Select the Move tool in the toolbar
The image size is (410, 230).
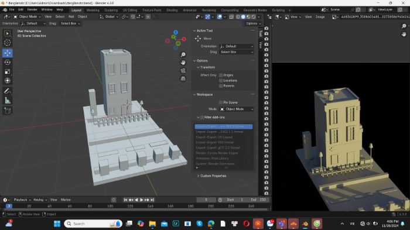(x=7, y=53)
